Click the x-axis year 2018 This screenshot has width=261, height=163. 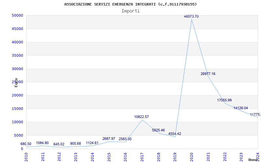coord(159,157)
